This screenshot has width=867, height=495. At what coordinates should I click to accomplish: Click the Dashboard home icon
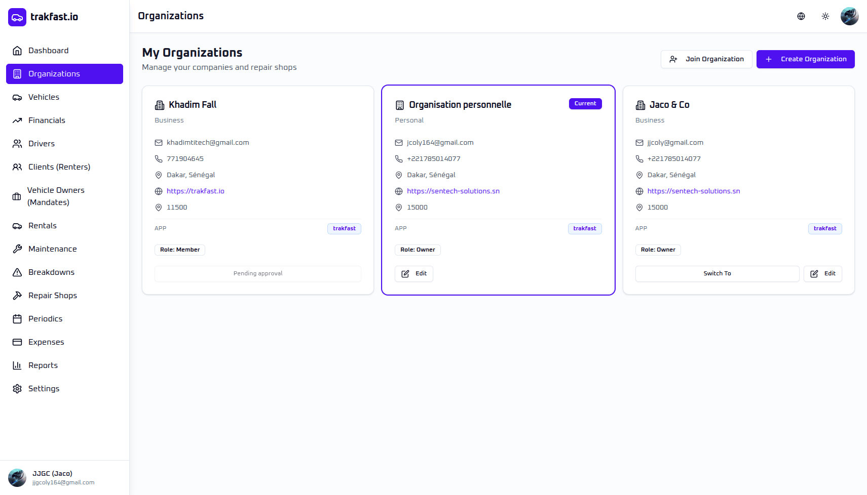[17, 51]
